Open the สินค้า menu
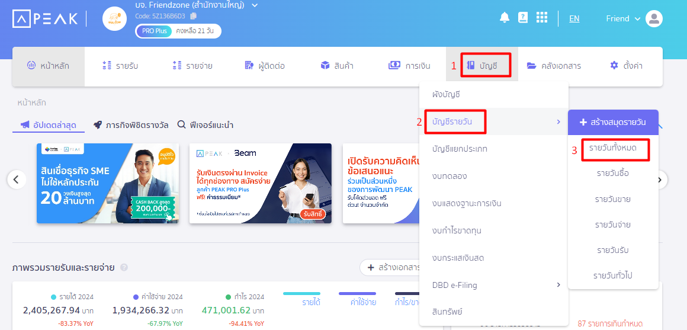687x330 pixels. click(337, 66)
